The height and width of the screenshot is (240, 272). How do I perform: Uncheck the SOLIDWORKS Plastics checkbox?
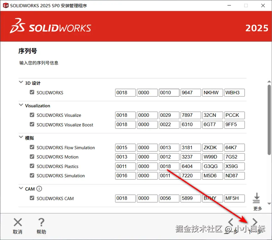pyautogui.click(x=32, y=166)
